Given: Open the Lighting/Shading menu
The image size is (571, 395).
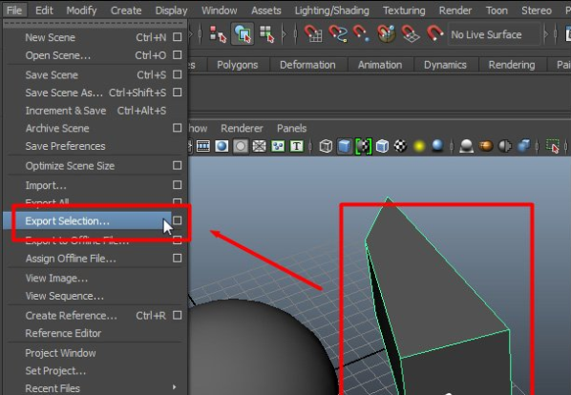Looking at the screenshot, I should tap(331, 10).
